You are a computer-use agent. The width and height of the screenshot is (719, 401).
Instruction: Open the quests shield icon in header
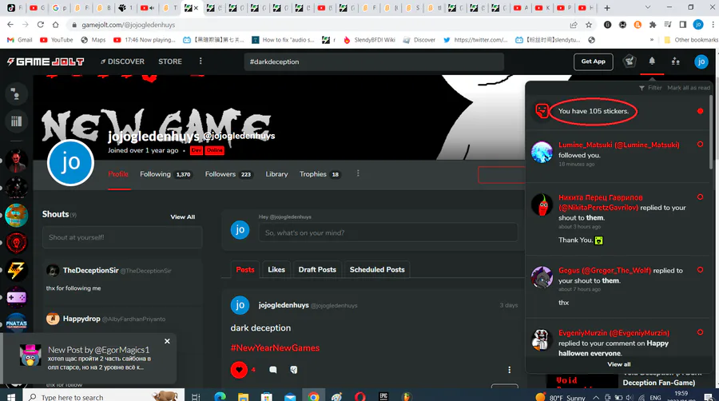click(x=630, y=61)
